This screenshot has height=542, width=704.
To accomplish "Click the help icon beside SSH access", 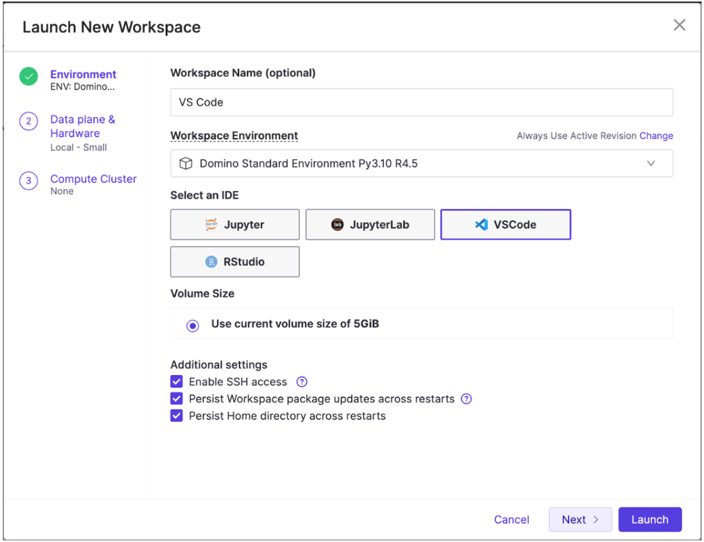I will [x=302, y=382].
